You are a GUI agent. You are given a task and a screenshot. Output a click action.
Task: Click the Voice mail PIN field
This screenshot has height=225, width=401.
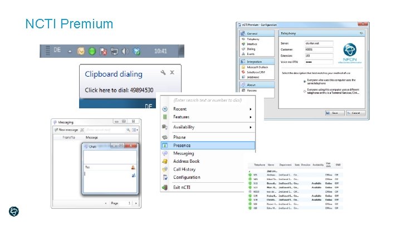point(319,62)
